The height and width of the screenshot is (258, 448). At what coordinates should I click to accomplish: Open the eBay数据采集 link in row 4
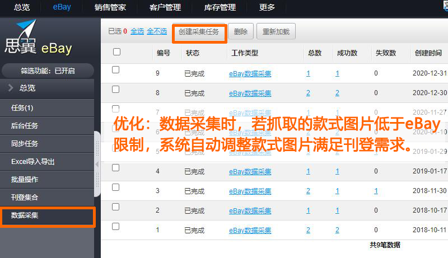[250, 171]
